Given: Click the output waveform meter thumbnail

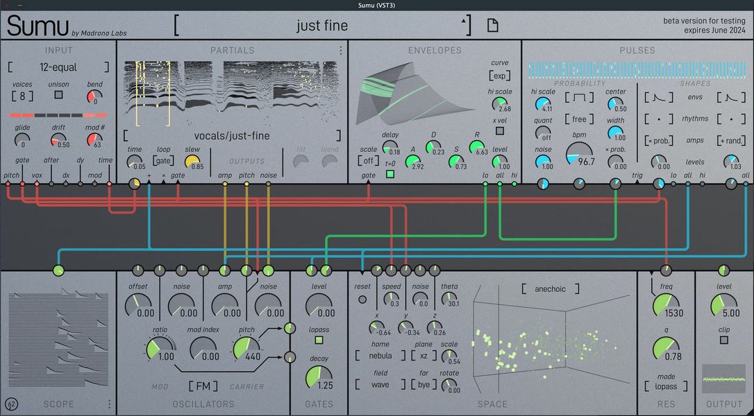Looking at the screenshot, I should point(723,379).
